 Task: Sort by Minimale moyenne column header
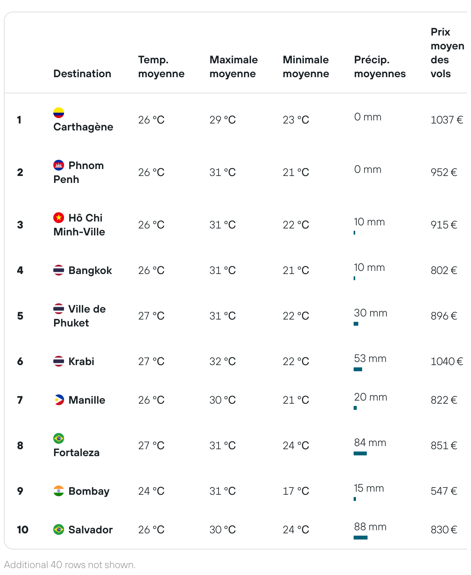tap(306, 67)
